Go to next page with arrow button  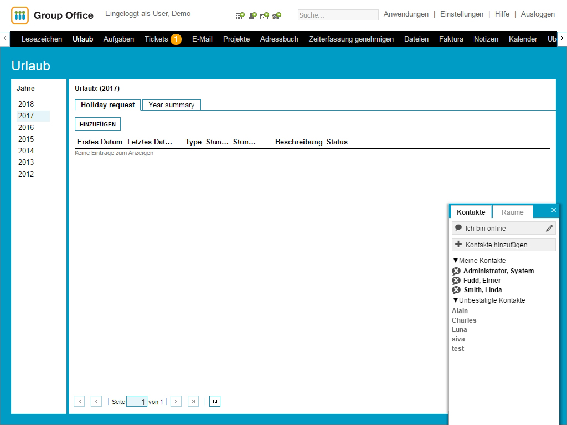[x=176, y=401]
